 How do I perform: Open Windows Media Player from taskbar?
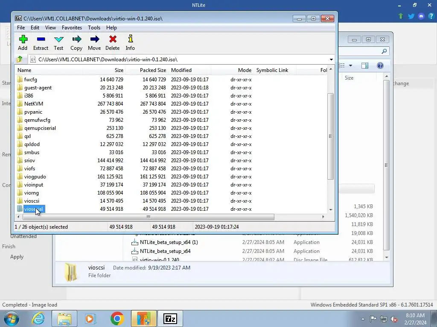coord(90,318)
